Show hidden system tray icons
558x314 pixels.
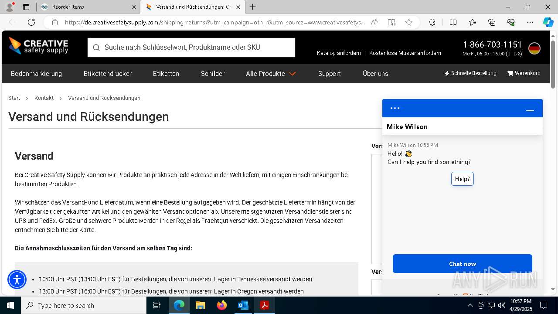pyautogui.click(x=470, y=305)
